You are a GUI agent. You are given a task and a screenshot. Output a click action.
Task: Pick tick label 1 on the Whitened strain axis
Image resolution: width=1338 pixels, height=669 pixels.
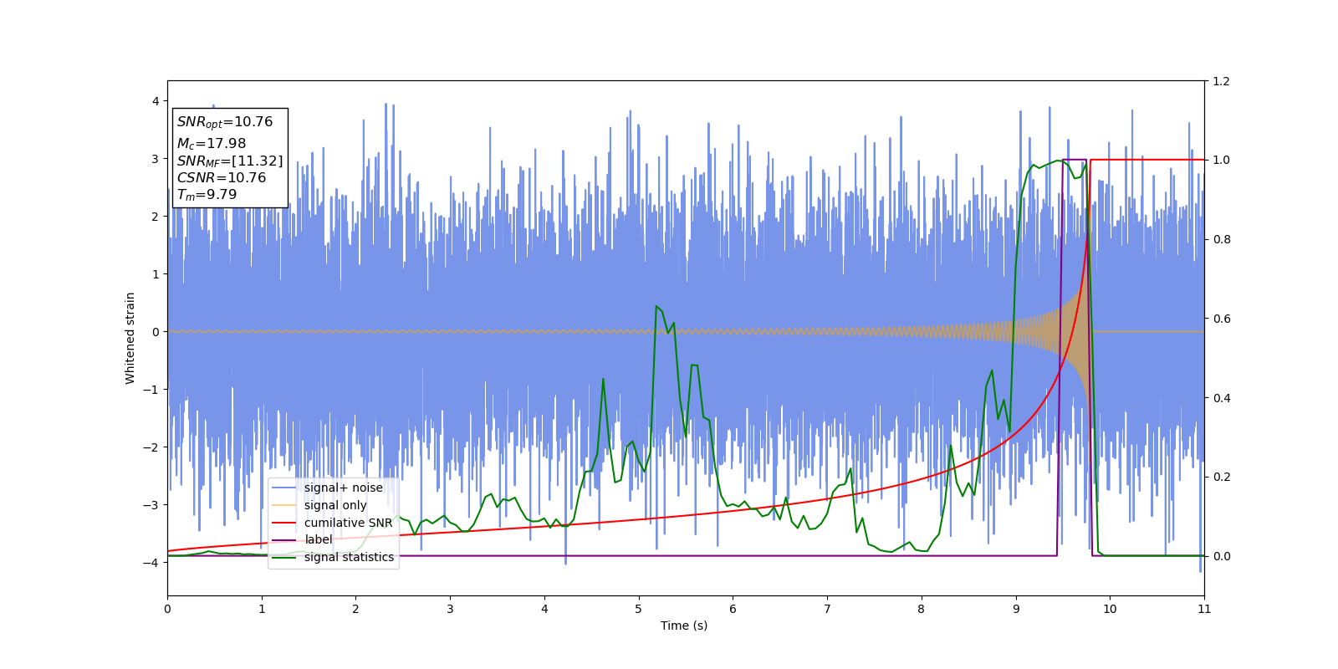pyautogui.click(x=156, y=274)
